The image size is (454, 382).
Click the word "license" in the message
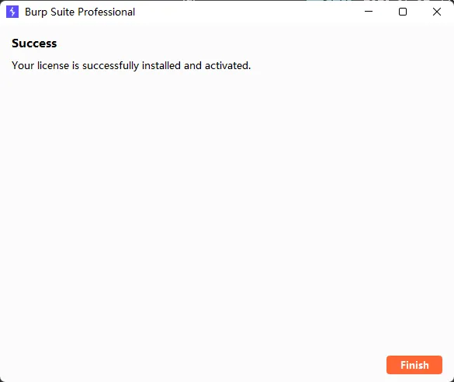(53, 65)
